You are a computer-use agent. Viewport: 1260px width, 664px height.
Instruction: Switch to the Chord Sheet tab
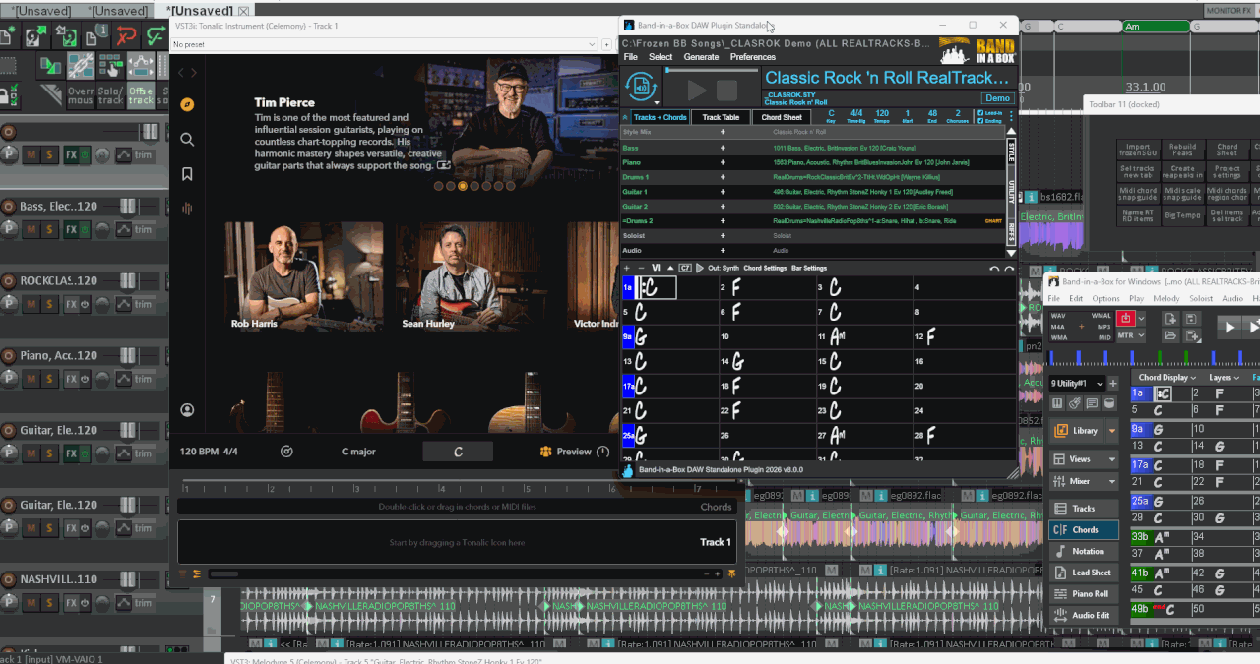click(782, 117)
